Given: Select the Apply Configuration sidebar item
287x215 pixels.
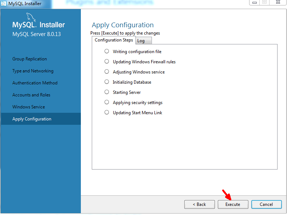Looking at the screenshot, I should (x=41, y=119).
